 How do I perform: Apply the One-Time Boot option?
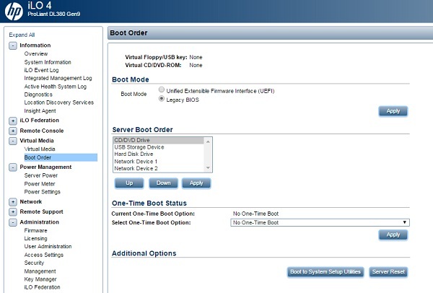(393, 235)
